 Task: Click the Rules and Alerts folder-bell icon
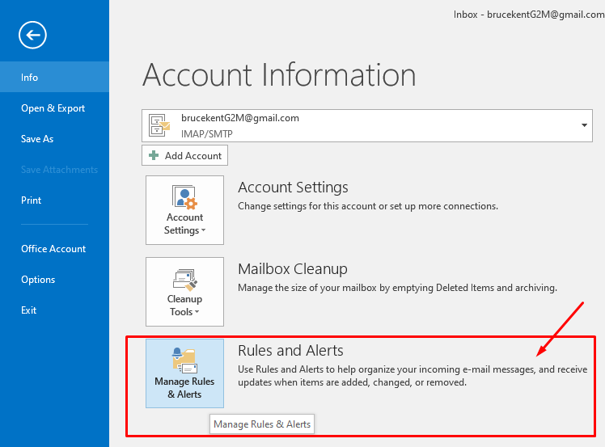pyautogui.click(x=185, y=361)
